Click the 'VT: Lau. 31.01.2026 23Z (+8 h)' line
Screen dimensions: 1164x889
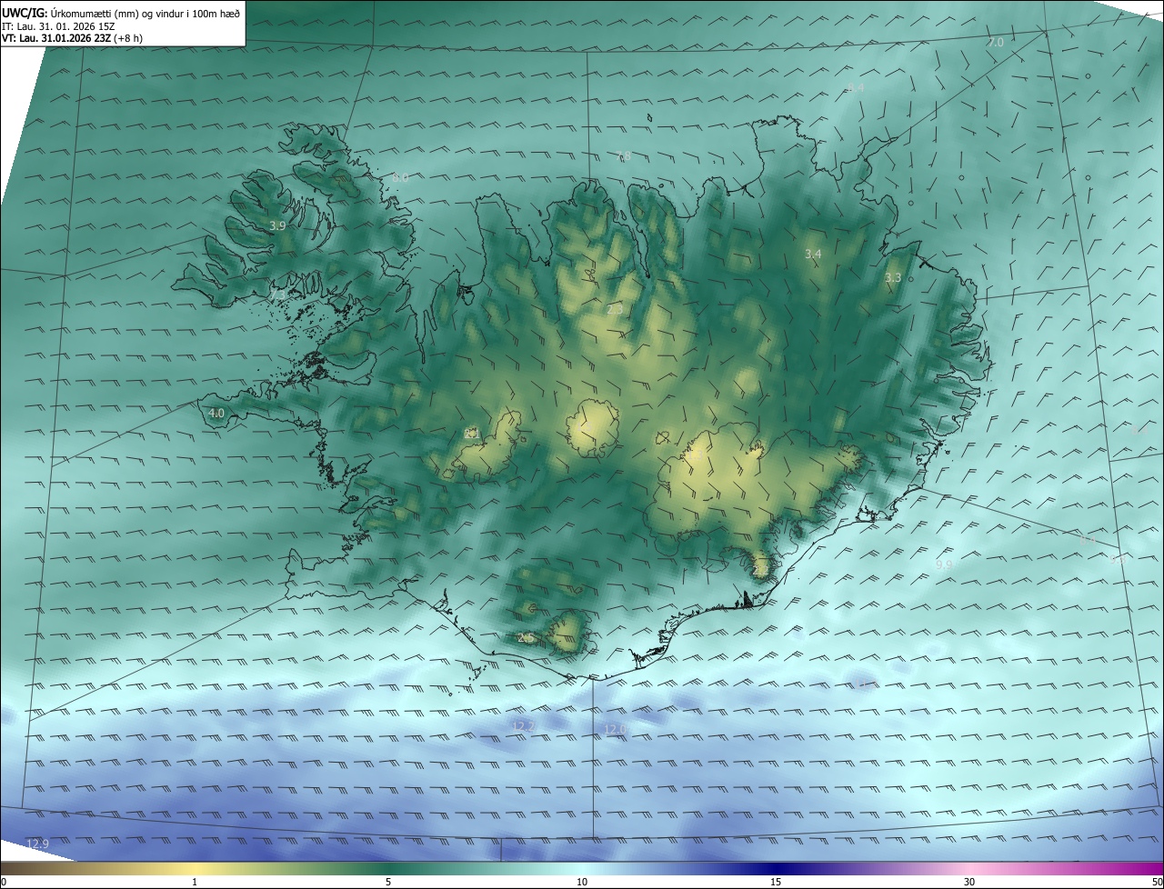pos(73,38)
